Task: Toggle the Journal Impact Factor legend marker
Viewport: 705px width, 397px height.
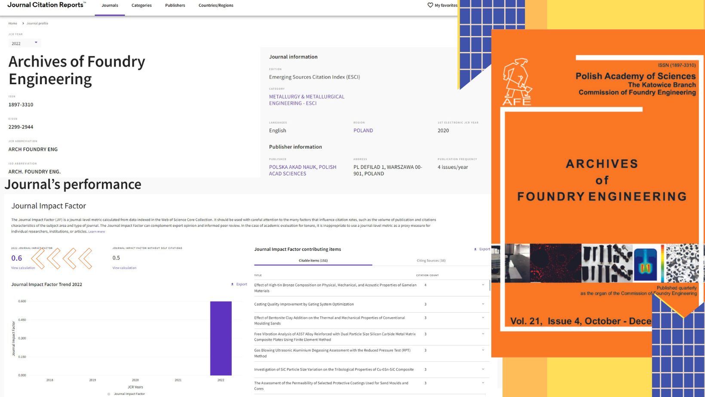Action: [x=109, y=394]
